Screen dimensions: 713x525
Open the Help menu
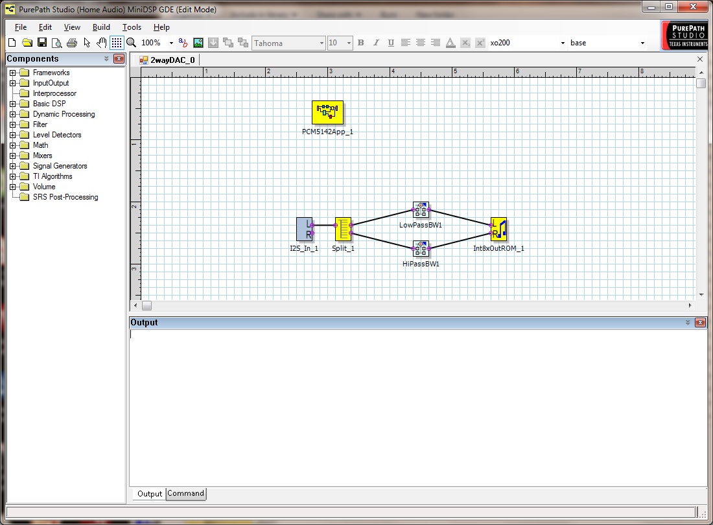[x=161, y=27]
